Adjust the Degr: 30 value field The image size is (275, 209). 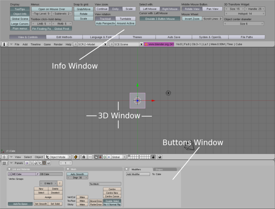click(77, 178)
